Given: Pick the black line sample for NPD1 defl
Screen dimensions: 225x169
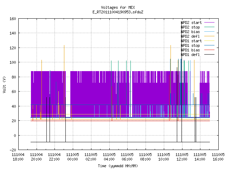Looking at the screenshot, I should point(209,55).
